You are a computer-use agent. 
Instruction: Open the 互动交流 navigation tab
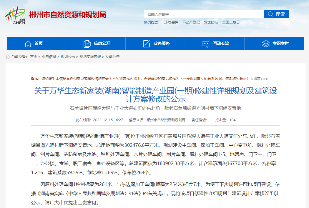(x=215, y=43)
